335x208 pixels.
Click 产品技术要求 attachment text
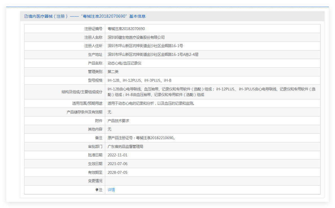coord(118,121)
